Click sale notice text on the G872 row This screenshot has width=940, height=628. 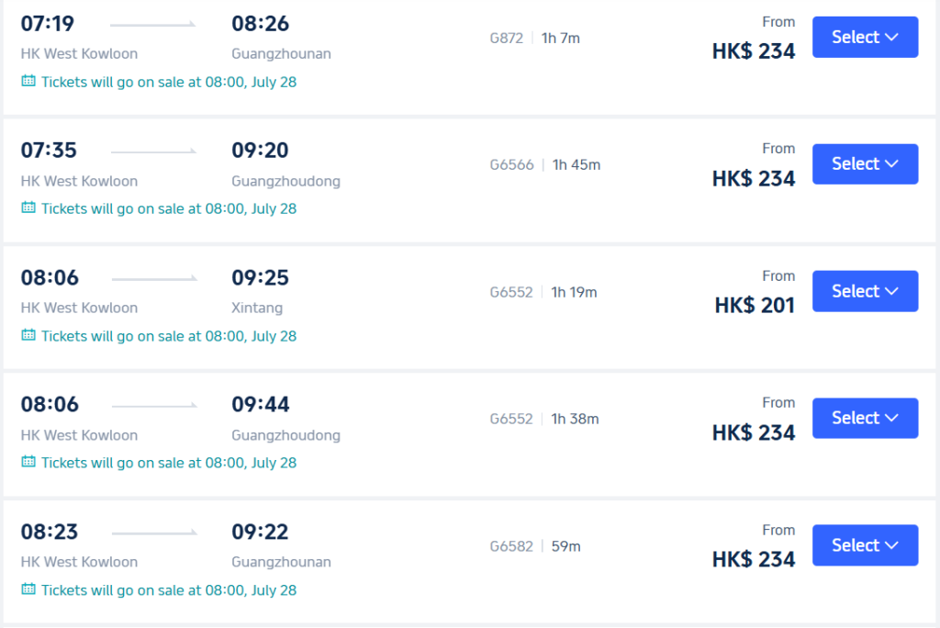pos(169,82)
